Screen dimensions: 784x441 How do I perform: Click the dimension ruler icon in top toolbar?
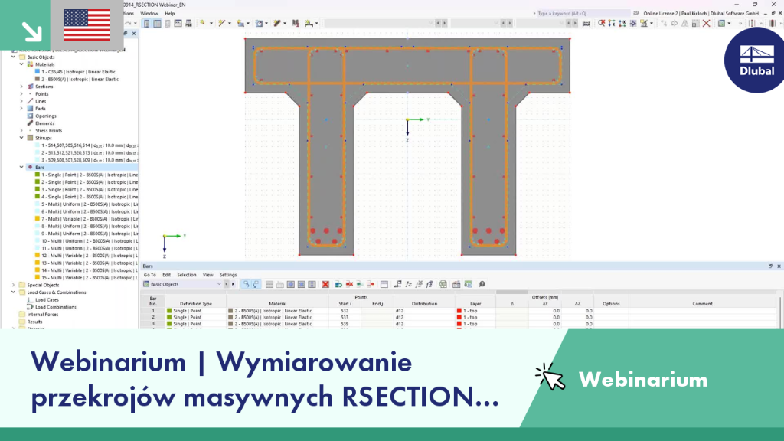tap(586, 24)
